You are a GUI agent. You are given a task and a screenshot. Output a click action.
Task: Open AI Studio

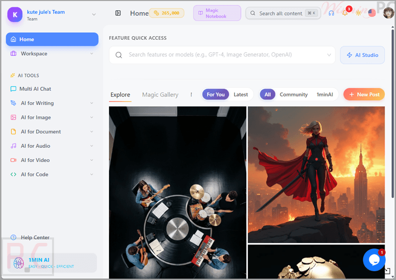362,55
